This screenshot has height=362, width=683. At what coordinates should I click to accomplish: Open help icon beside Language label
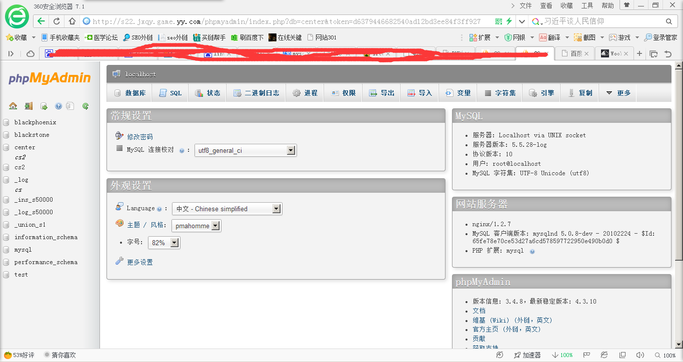(x=159, y=209)
